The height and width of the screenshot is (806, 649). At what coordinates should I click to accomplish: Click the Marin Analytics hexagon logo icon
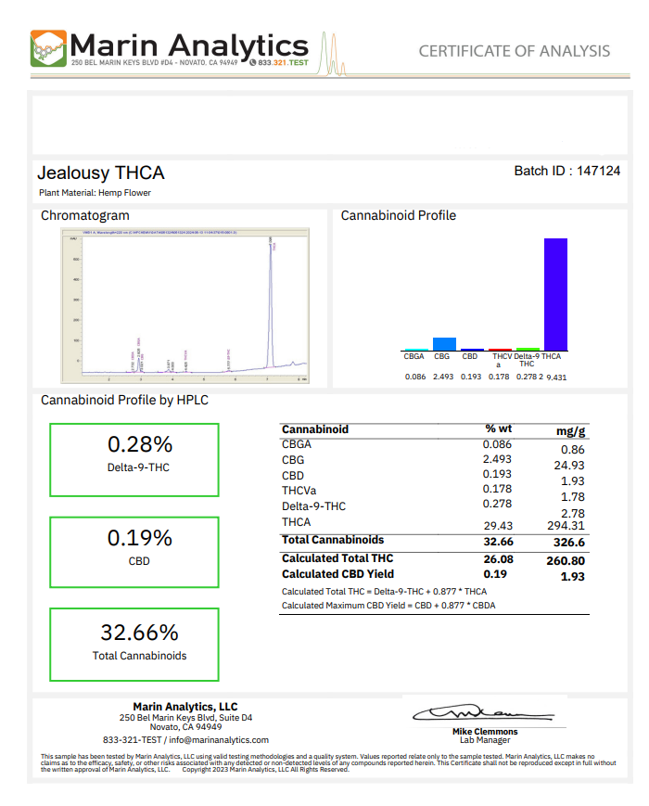[x=48, y=48]
